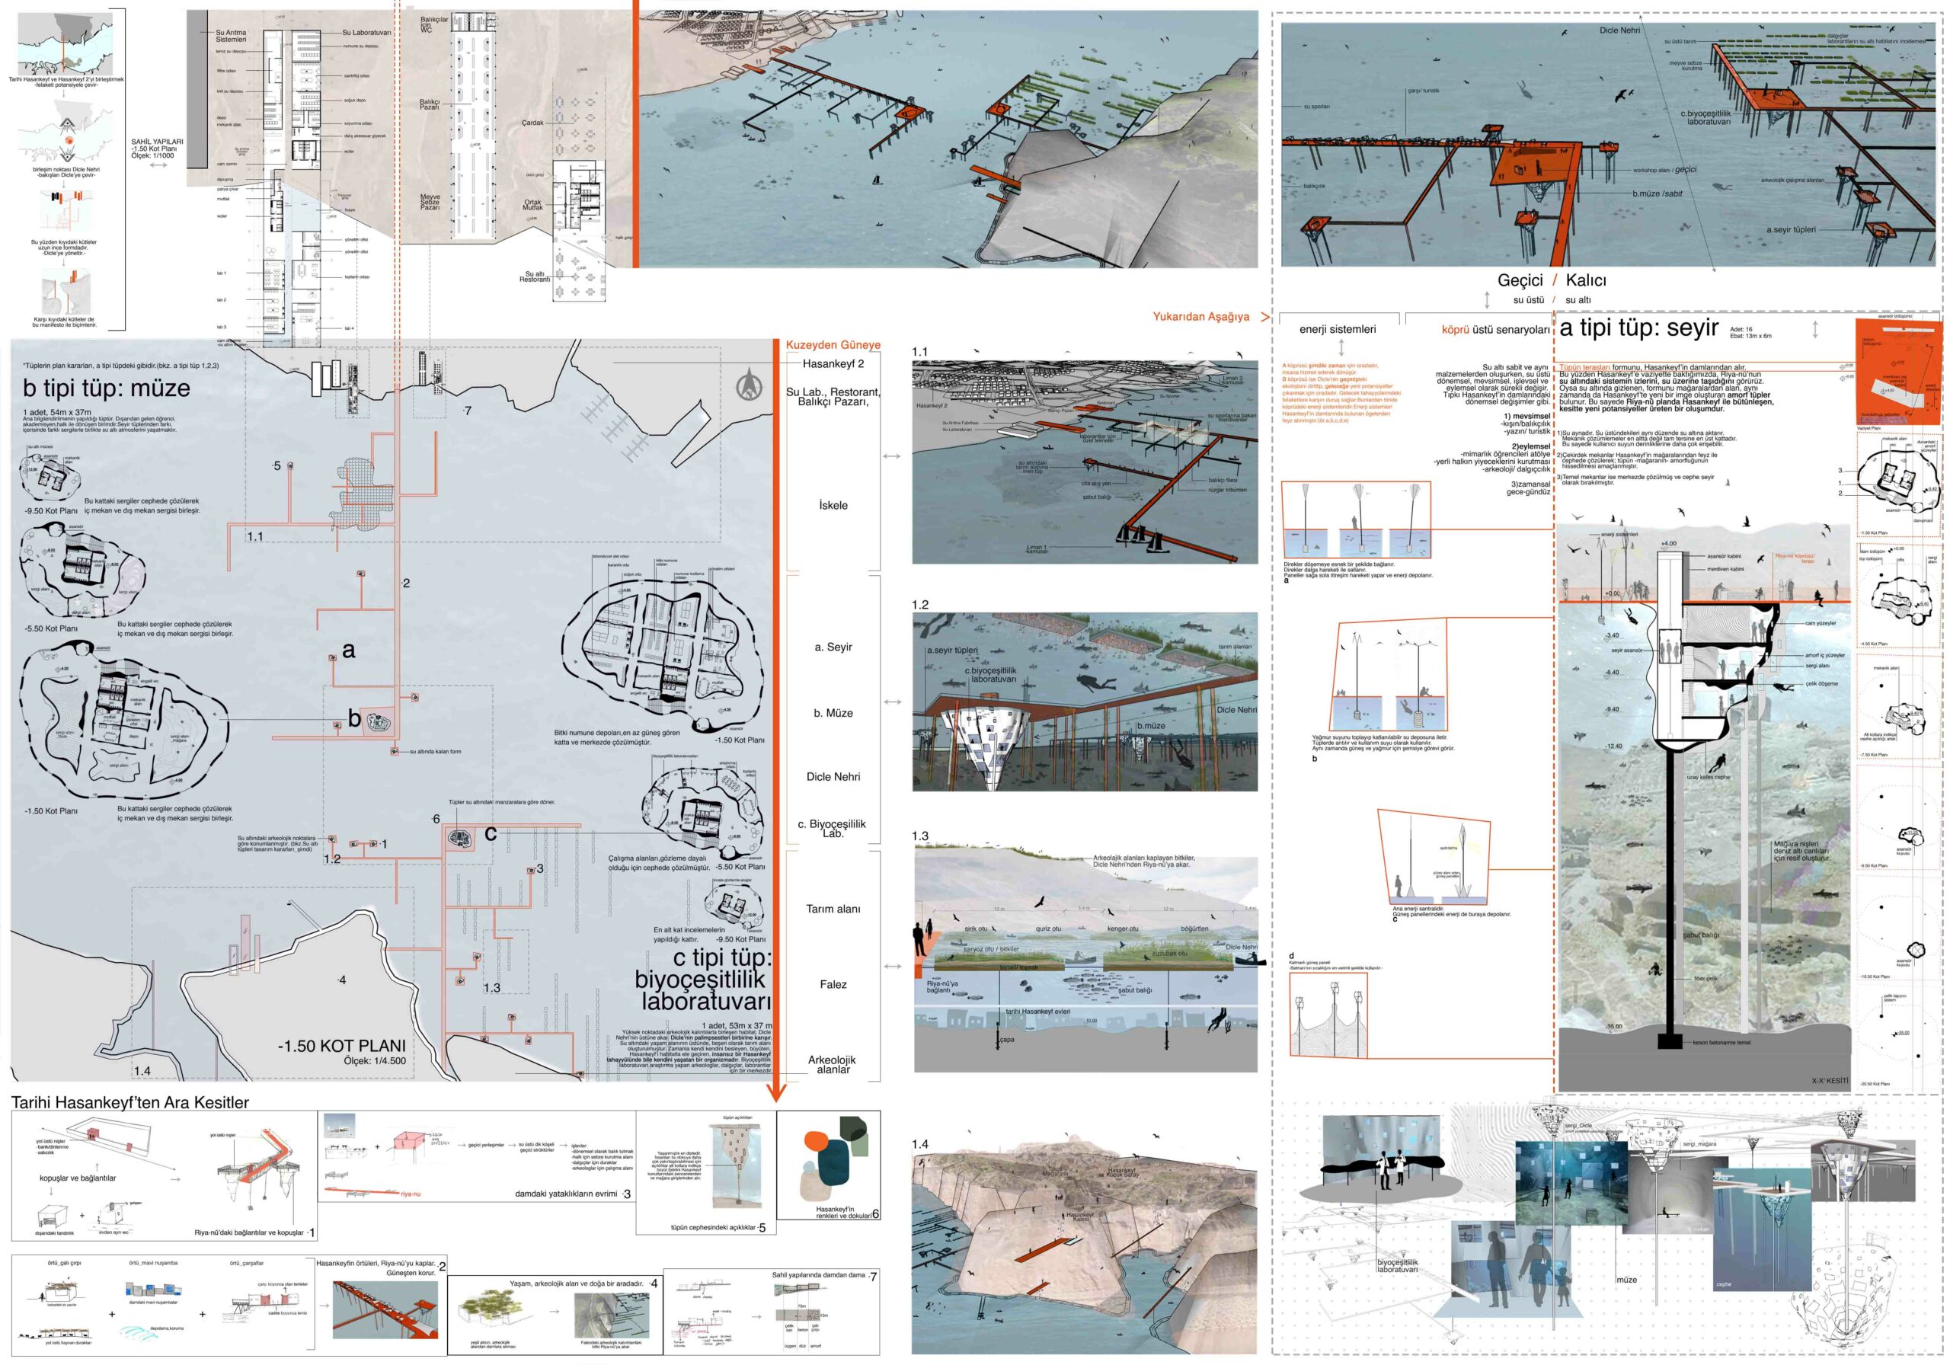Click the horizontal double arrow beside image 1.1

(891, 456)
